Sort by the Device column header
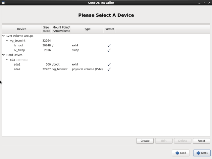The height and width of the screenshot is (159, 212). click(22, 29)
